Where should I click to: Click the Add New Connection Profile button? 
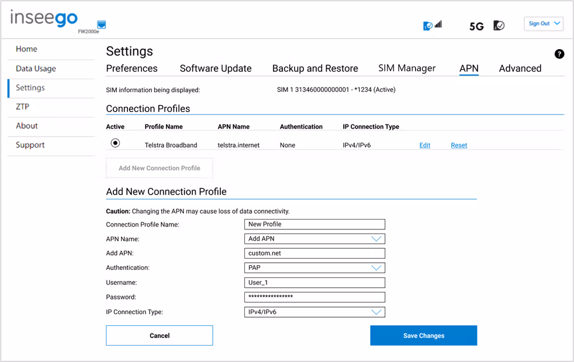point(159,168)
